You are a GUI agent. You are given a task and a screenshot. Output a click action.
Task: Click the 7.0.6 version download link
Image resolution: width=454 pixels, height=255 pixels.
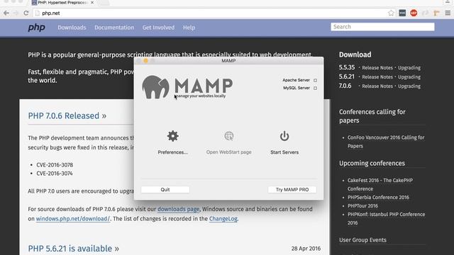click(x=345, y=86)
